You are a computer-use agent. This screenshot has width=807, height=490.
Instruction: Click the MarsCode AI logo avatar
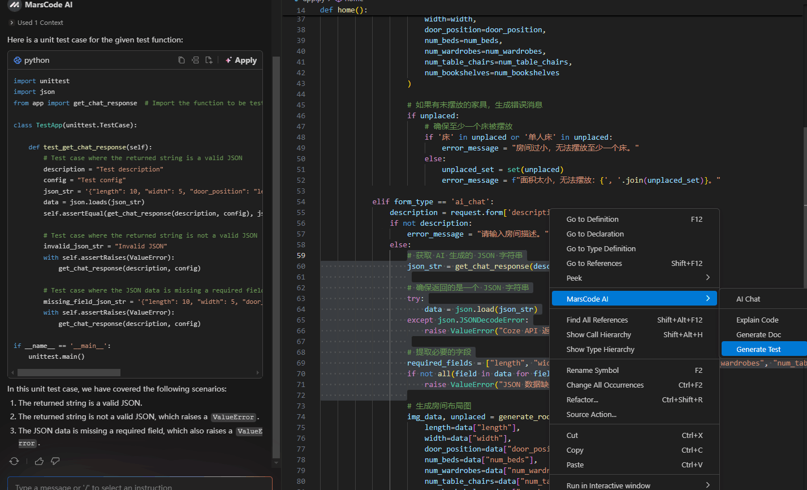pos(14,5)
